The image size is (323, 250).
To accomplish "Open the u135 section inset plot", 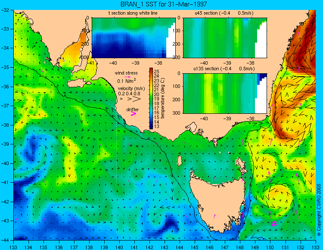I will [x=225, y=94].
